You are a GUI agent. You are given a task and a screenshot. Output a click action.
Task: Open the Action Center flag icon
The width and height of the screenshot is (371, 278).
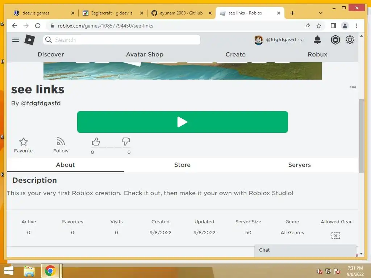[x=337, y=271]
